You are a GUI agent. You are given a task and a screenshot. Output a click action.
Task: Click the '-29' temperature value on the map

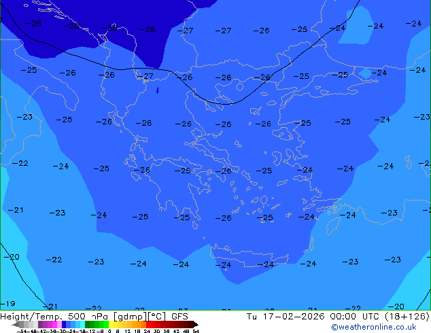click(x=71, y=26)
